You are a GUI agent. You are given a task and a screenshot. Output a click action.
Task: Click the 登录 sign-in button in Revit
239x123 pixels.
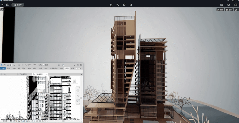pos(46,65)
